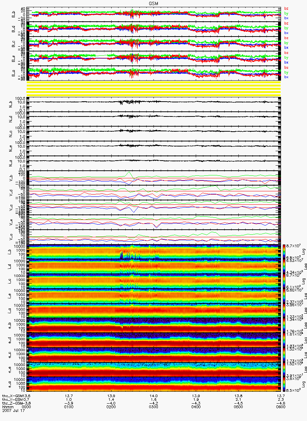Click the 0100 time tick label
Viewport: 307px width, 421px height.
[69, 407]
